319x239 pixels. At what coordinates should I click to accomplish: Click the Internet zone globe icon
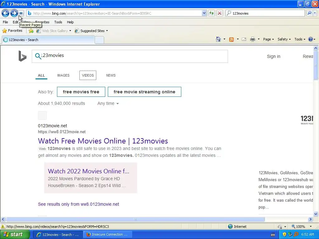click(230, 227)
